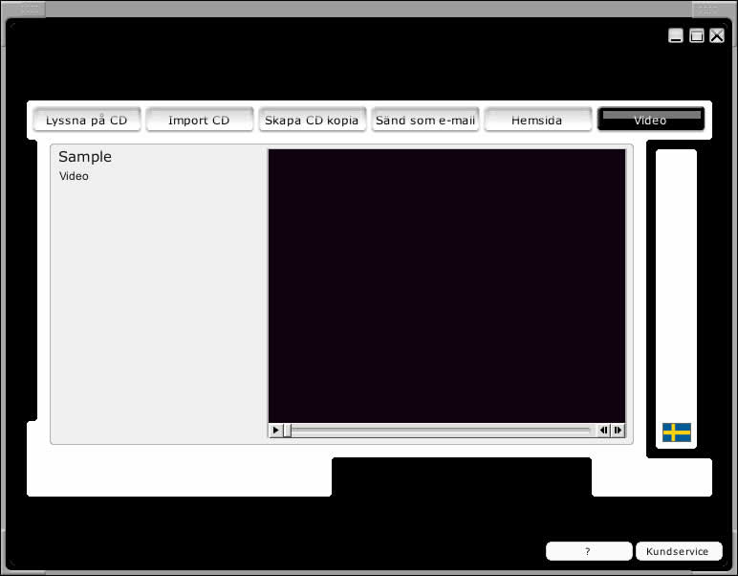Switch to the Lyssna på CD tab
The image size is (738, 576).
(x=87, y=120)
